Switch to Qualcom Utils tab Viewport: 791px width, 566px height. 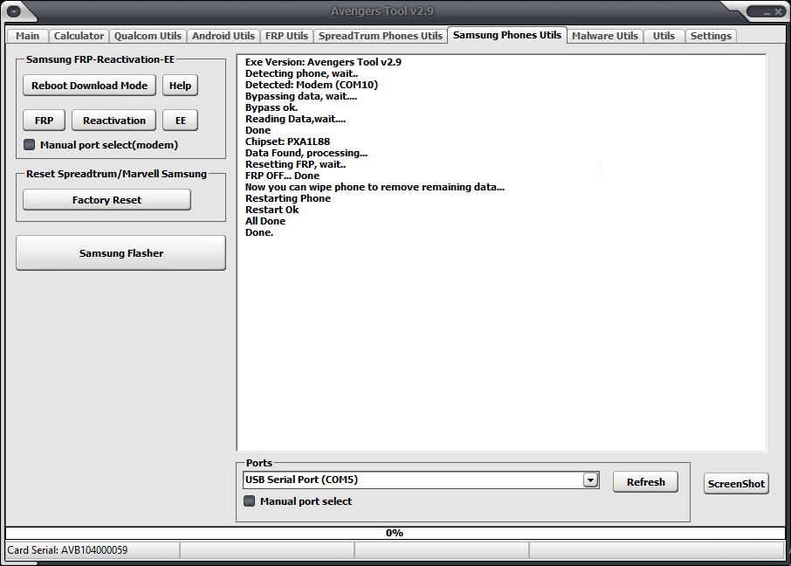pos(148,36)
